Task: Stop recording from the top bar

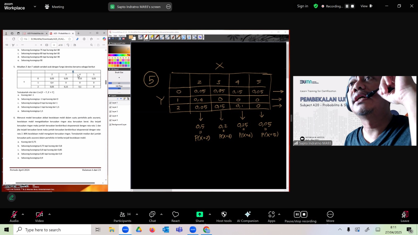Action: (x=352, y=6)
